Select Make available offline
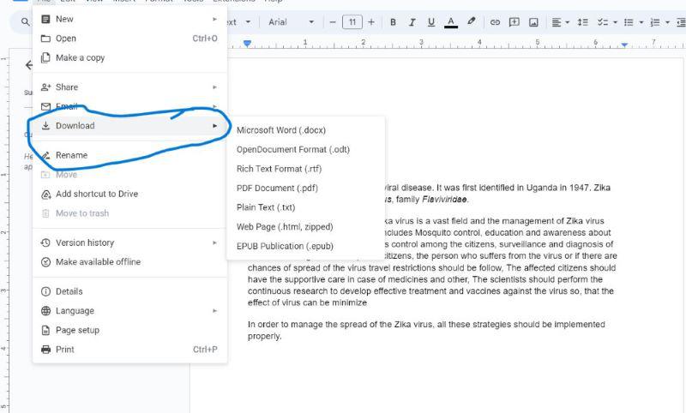Screen dimensions: 686x413 130,262
